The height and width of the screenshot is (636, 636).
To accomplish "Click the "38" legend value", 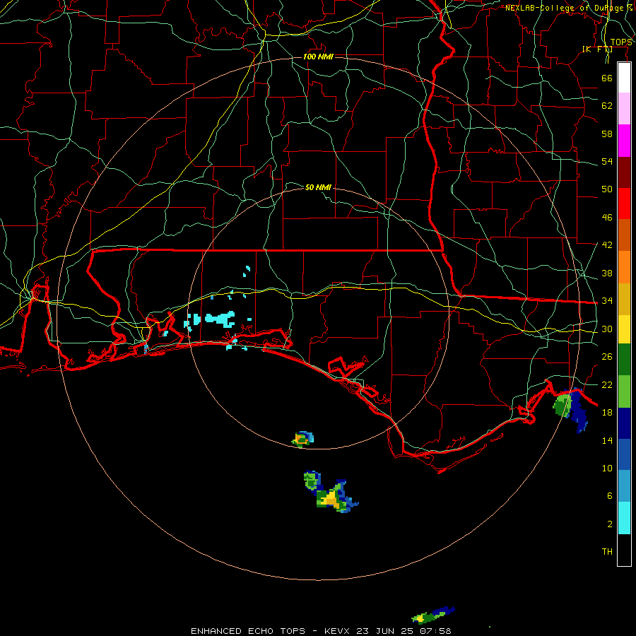I will [607, 273].
